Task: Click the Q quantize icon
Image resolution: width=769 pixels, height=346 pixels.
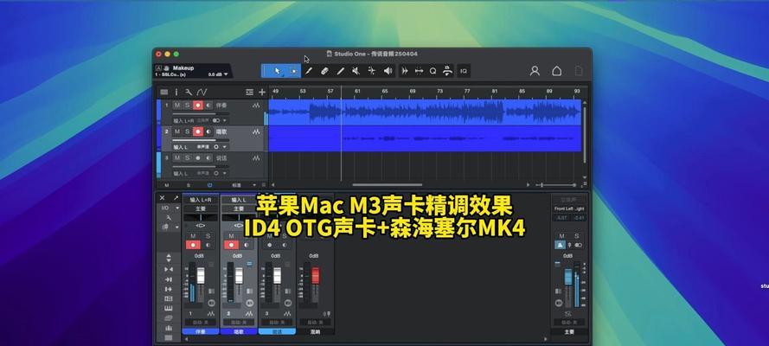Action: pyautogui.click(x=433, y=71)
